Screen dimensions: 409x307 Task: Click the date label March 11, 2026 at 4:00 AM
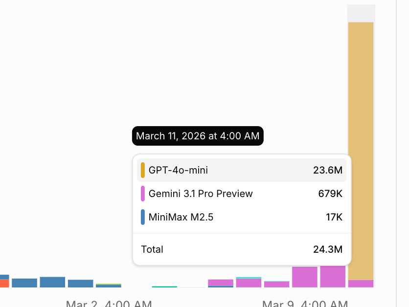pyautogui.click(x=198, y=136)
